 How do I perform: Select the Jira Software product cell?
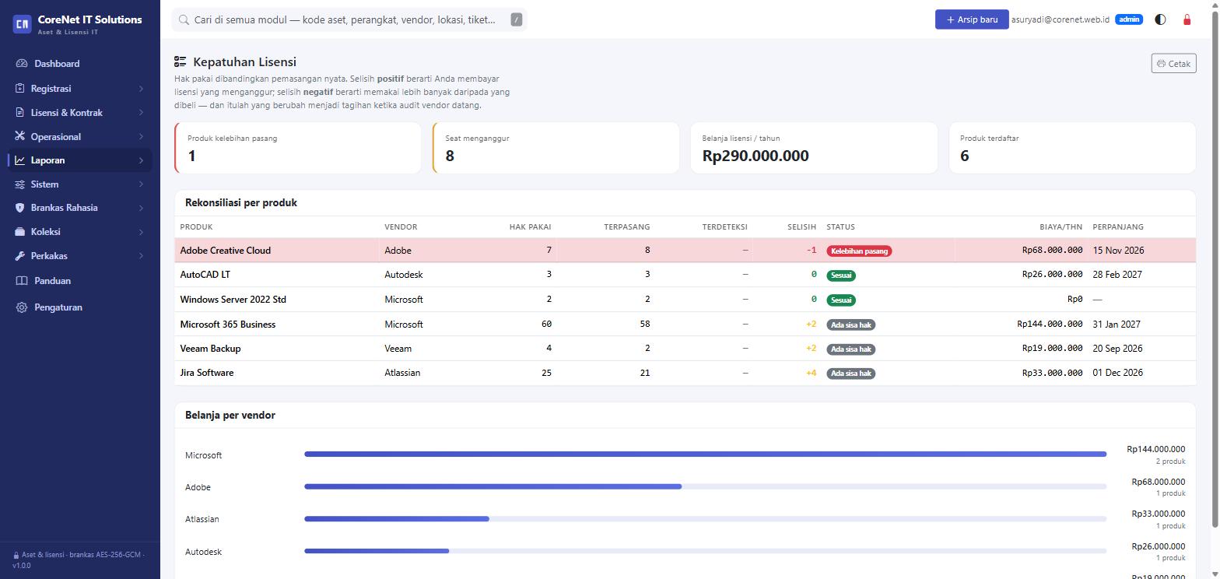point(276,373)
